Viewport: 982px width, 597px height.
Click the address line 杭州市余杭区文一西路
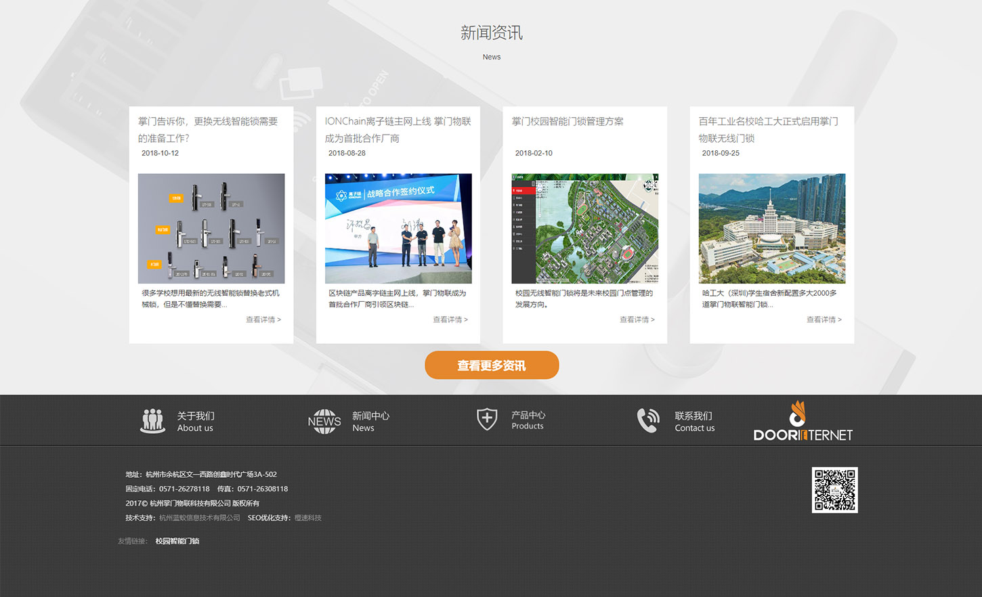(x=201, y=474)
